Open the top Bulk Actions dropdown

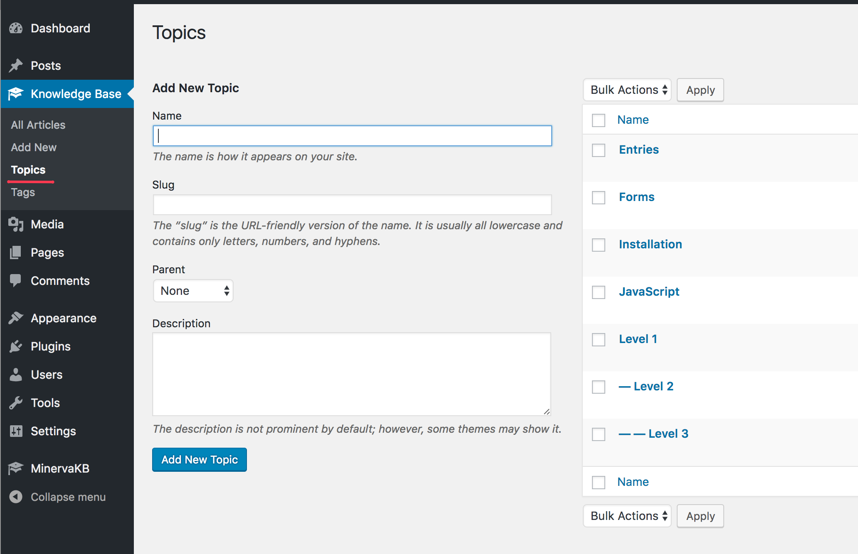click(x=627, y=90)
